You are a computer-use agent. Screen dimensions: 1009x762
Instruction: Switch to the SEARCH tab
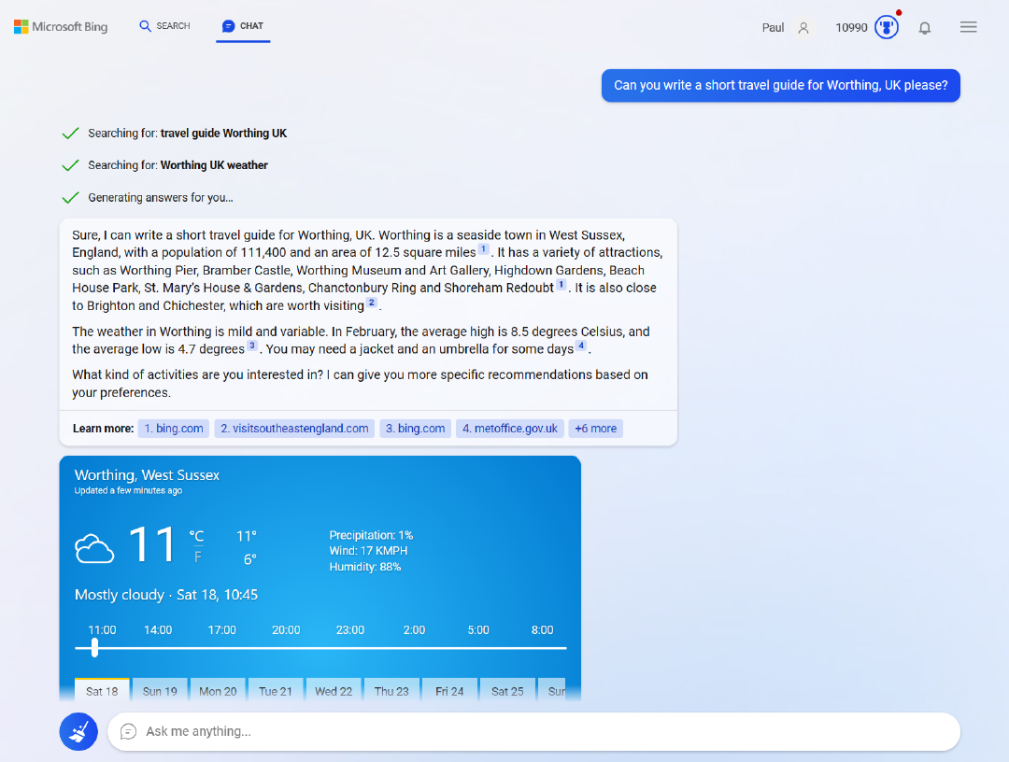pyautogui.click(x=164, y=26)
